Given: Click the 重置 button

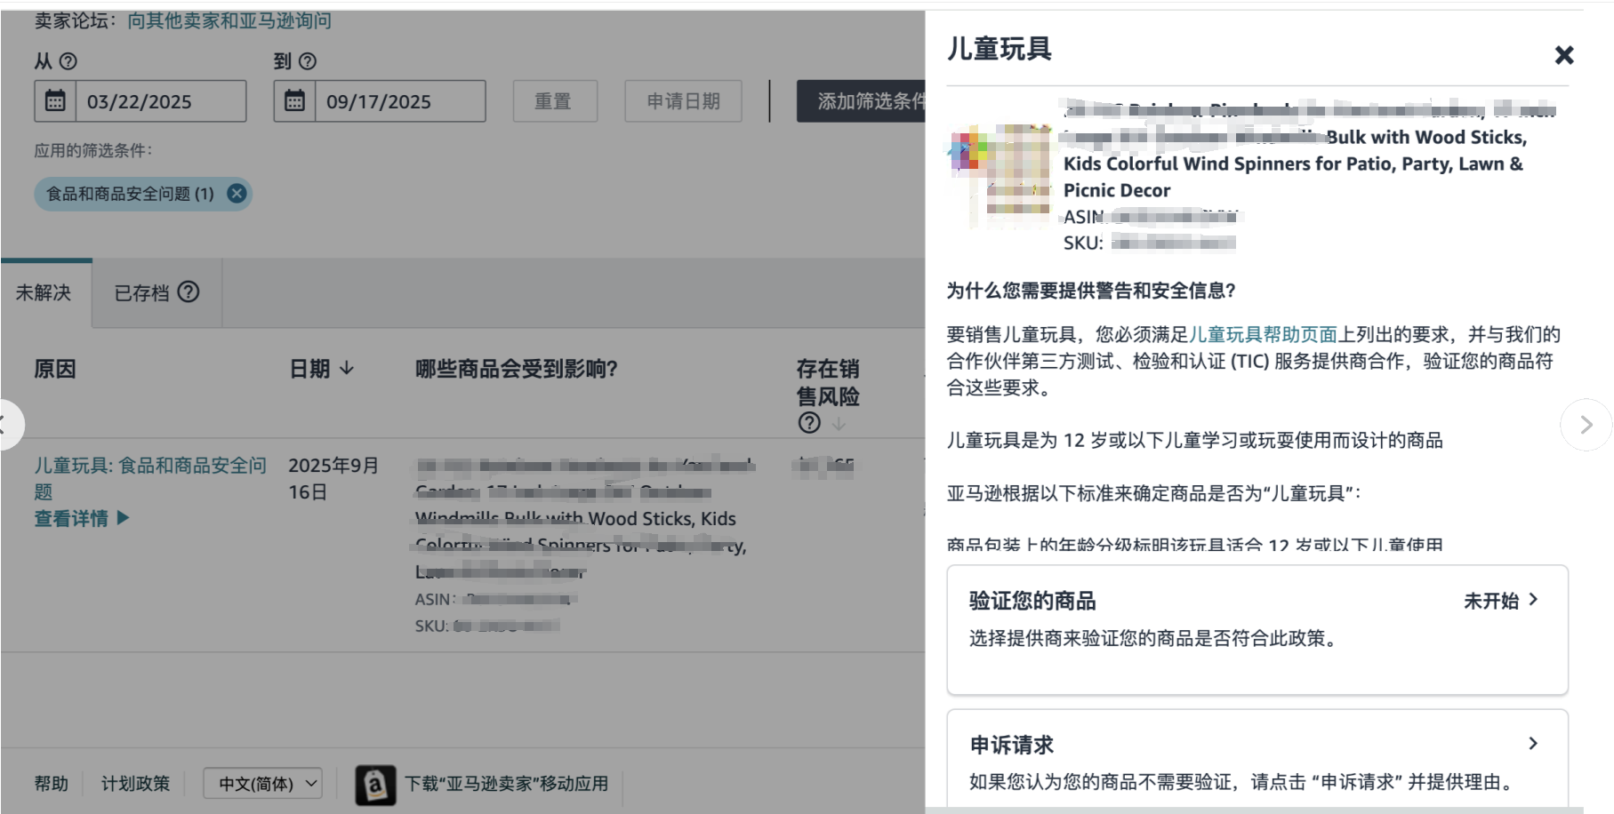Looking at the screenshot, I should pyautogui.click(x=553, y=101).
